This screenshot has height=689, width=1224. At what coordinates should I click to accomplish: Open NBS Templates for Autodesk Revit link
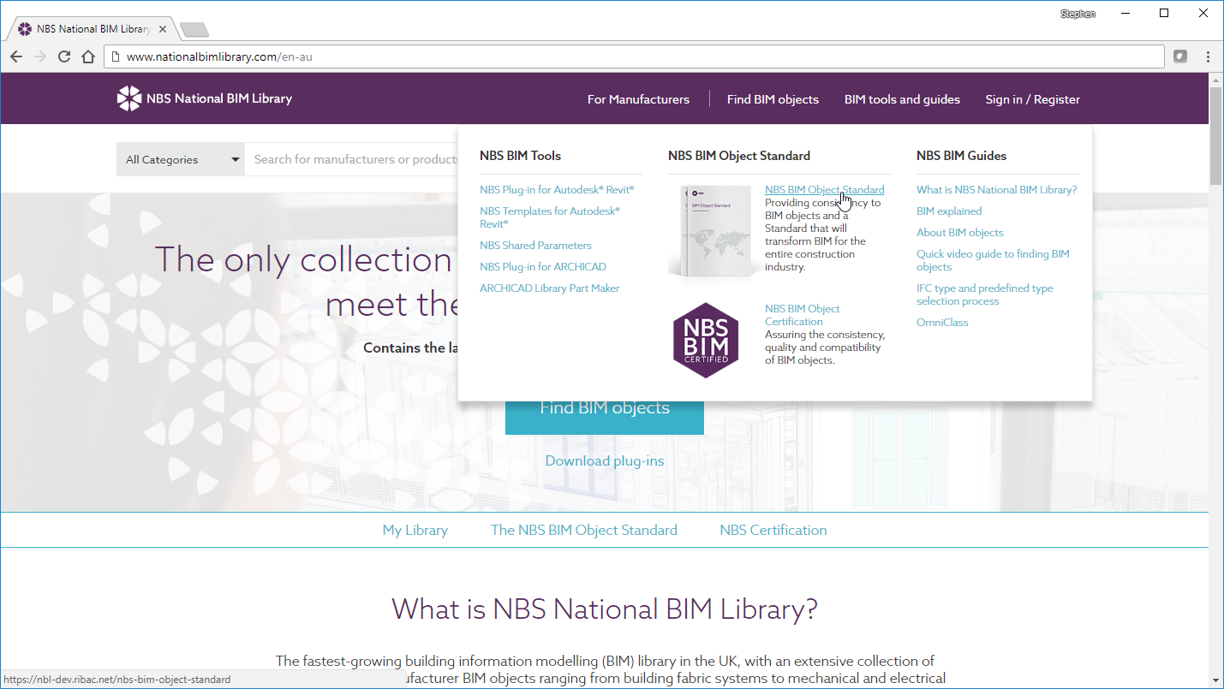550,217
